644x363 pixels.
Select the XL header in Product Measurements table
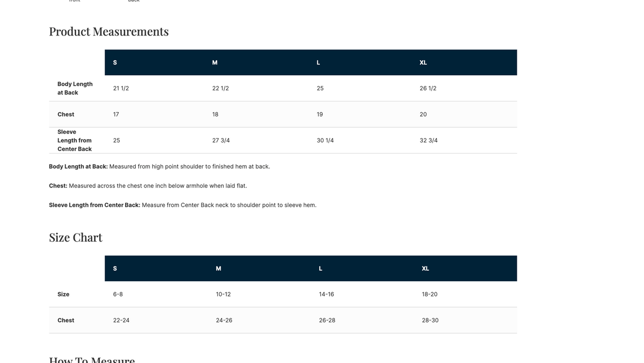(x=423, y=62)
